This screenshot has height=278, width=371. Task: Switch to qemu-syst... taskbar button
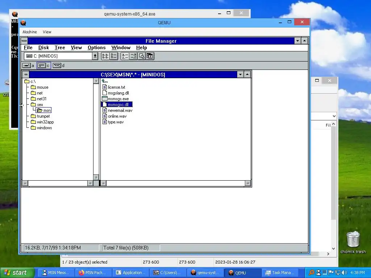tap(205, 273)
